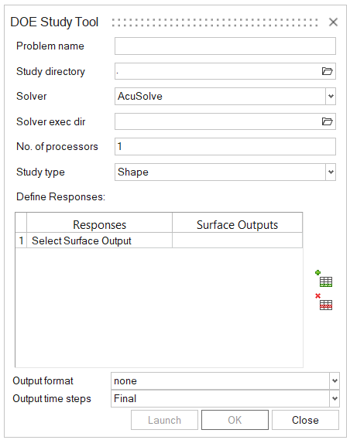Open the Output time steps dropdown
Viewport: 350px width, 440px height.
coord(335,398)
